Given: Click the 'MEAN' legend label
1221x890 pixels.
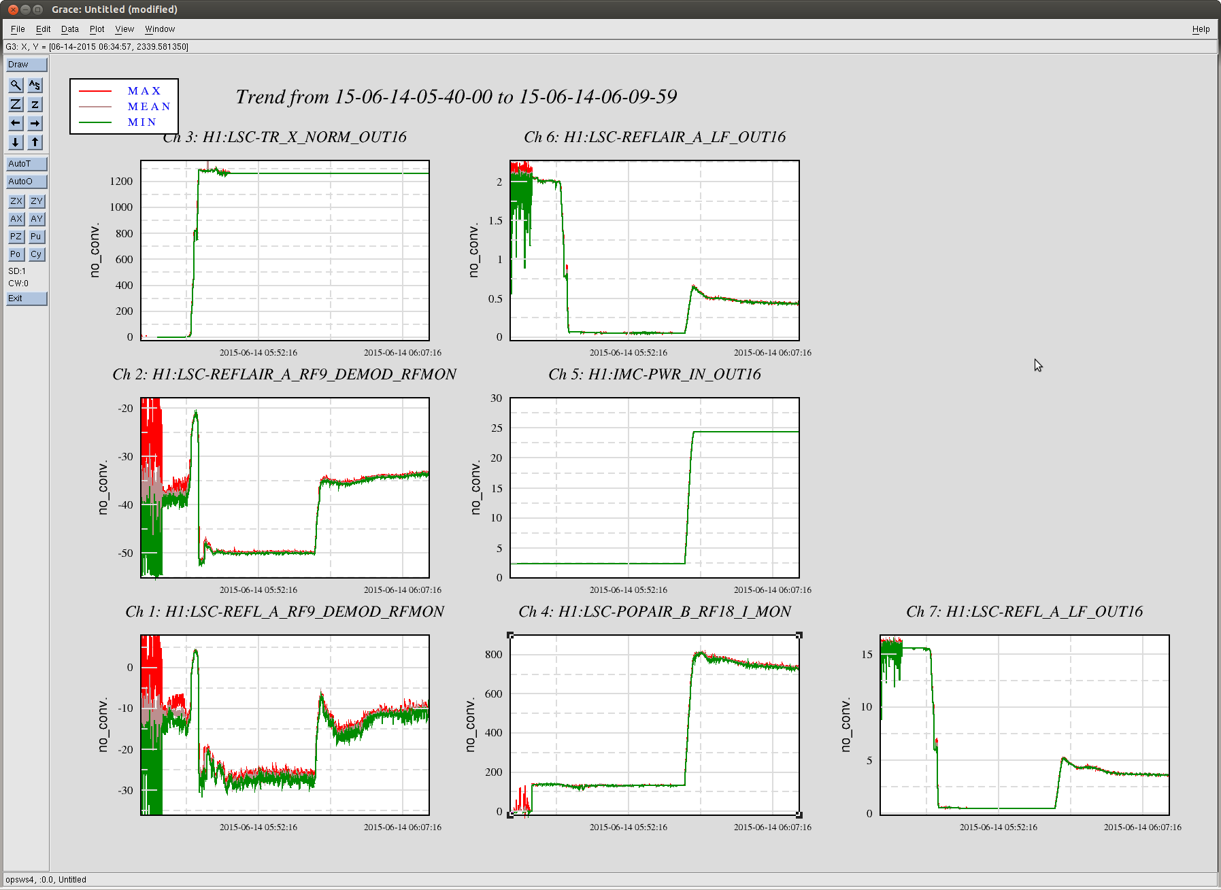Looking at the screenshot, I should pos(149,107).
